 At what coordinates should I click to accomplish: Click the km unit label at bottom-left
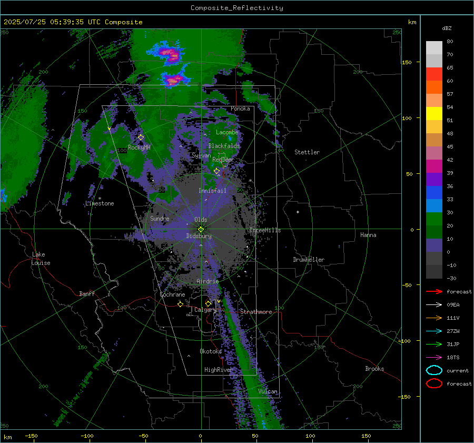pyautogui.click(x=7, y=437)
